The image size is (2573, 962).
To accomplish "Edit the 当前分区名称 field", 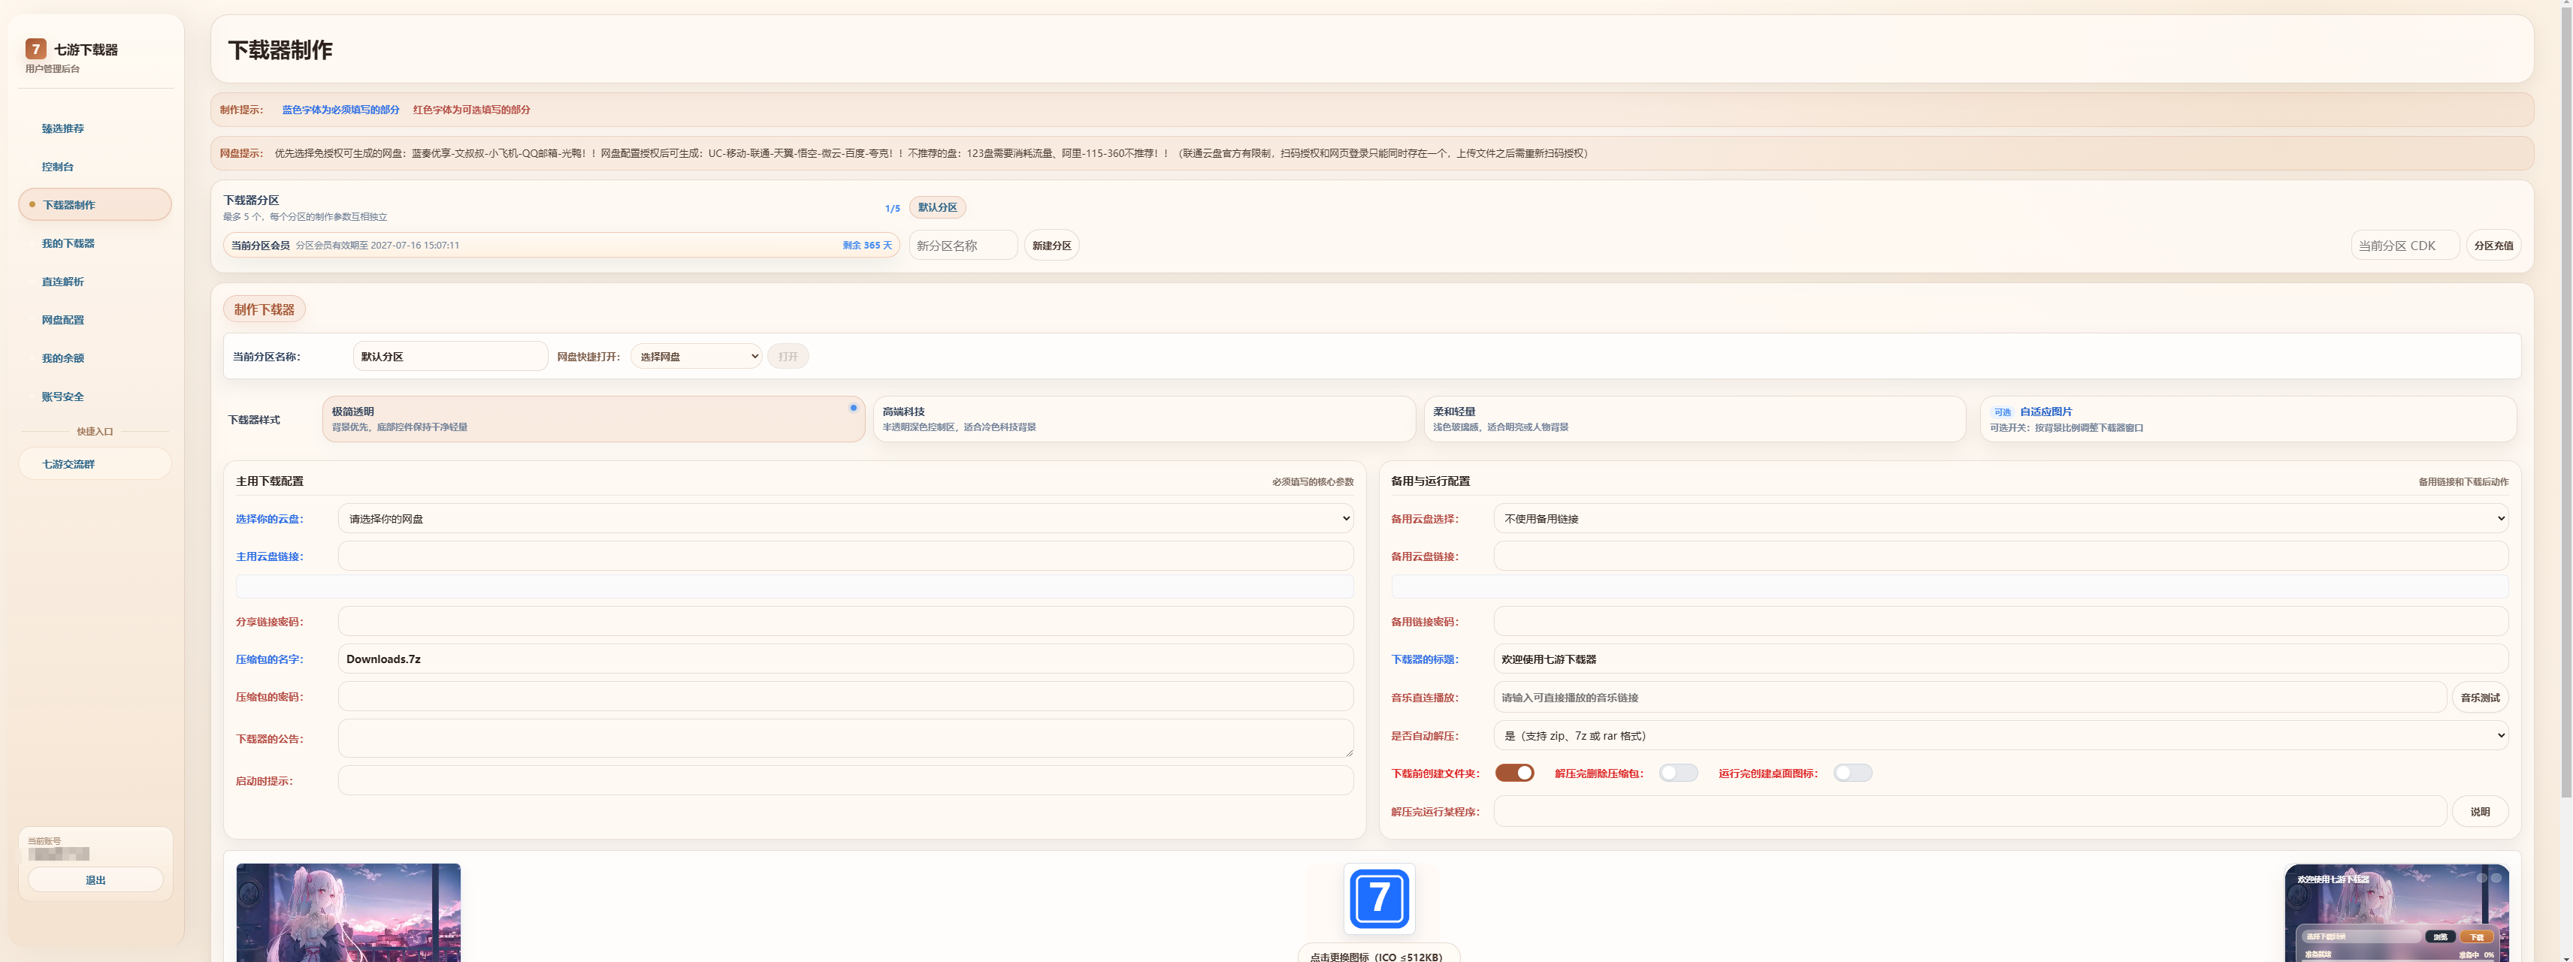I will coord(450,356).
